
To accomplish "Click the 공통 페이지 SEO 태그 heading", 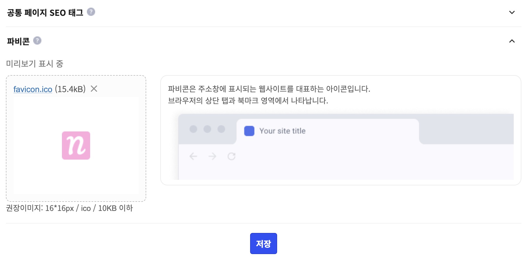I will tap(45, 13).
